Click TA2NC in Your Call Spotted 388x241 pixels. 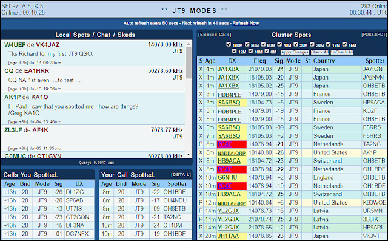[x=172, y=217]
